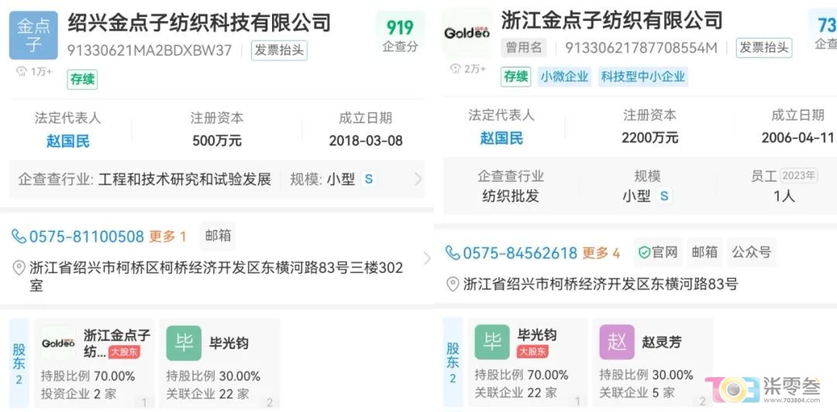This screenshot has height=412, width=837.
Task: Open 公众号 button
Action: (x=752, y=252)
